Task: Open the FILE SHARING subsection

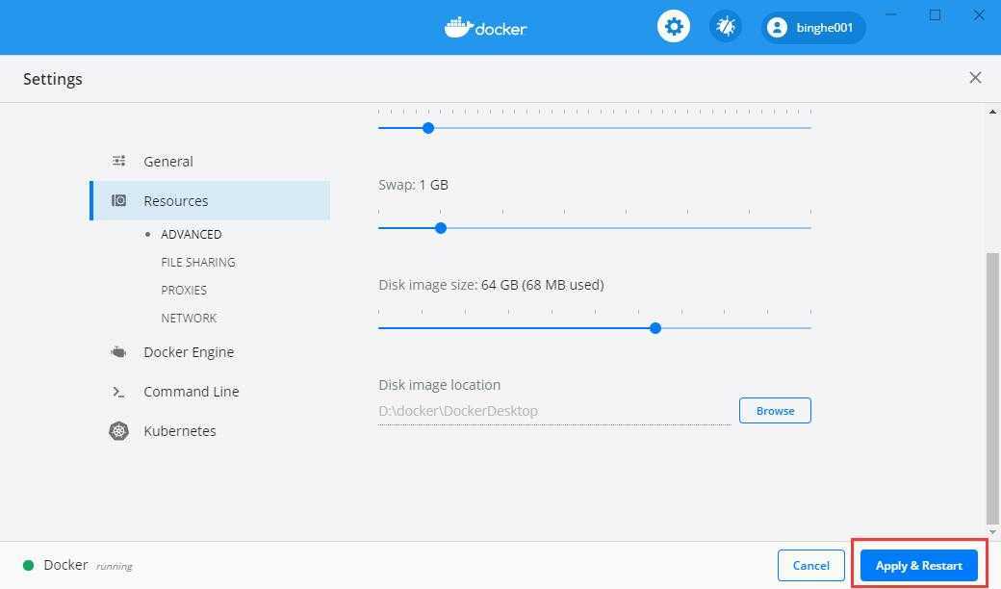Action: click(x=198, y=263)
